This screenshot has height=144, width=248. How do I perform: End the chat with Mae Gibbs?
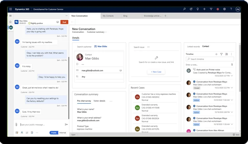[x=64, y=22]
